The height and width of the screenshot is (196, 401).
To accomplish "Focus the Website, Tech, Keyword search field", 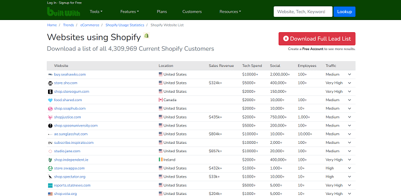I will [303, 12].
